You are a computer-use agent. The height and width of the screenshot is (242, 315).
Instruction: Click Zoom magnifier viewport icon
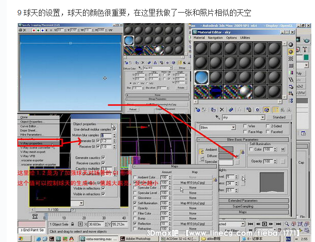[x=287, y=224]
